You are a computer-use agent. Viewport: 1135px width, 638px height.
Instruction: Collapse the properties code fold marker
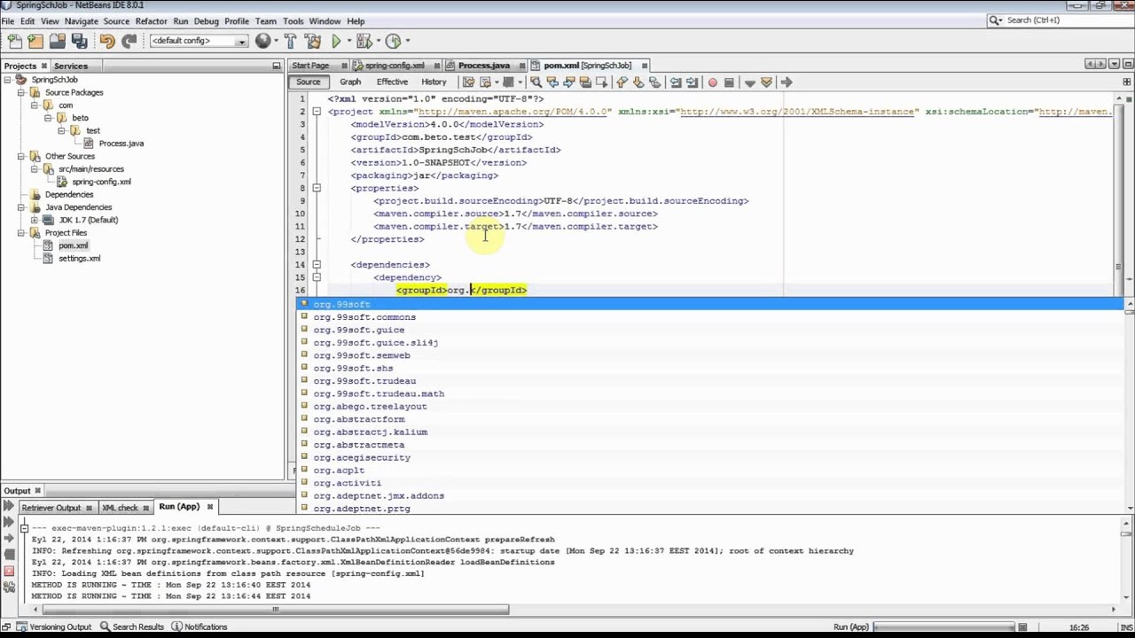point(317,188)
